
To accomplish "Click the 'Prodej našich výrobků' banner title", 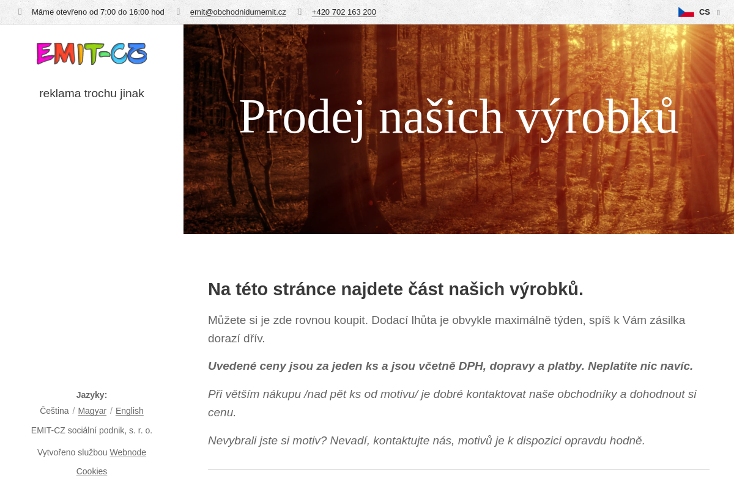I will pyautogui.click(x=459, y=116).
